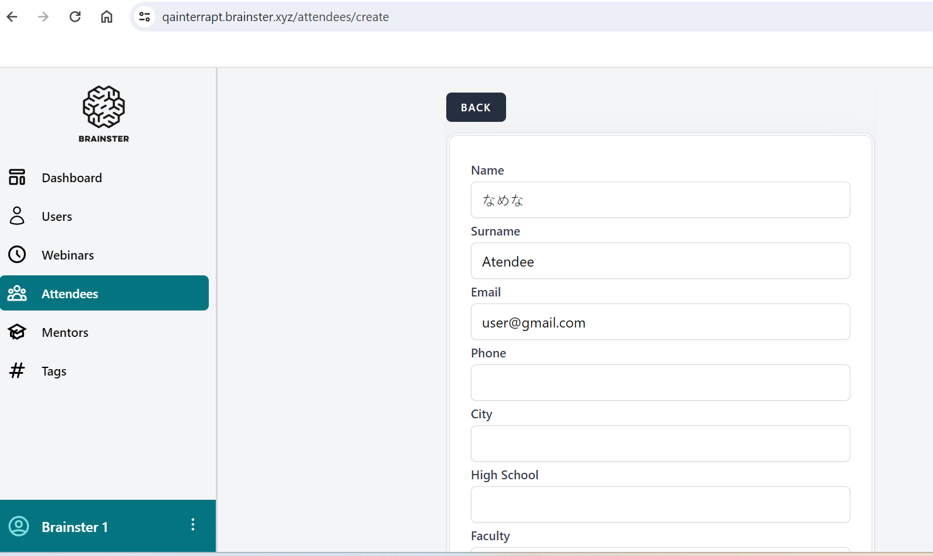The width and height of the screenshot is (933, 556).
Task: Open the Webinars menu item
Action: [67, 255]
